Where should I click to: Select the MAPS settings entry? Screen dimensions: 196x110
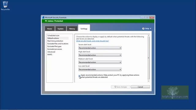(50, 55)
